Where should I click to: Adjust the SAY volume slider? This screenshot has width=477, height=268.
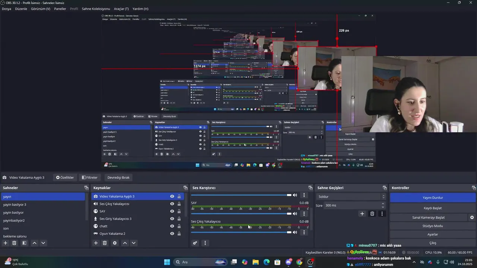click(x=241, y=214)
